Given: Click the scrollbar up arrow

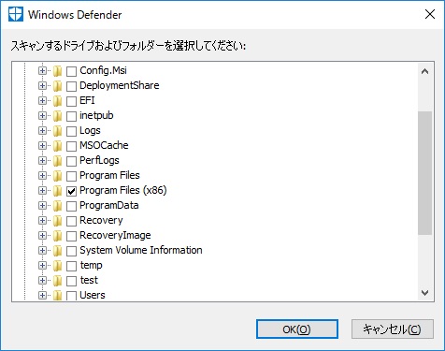Looking at the screenshot, I should pos(424,71).
